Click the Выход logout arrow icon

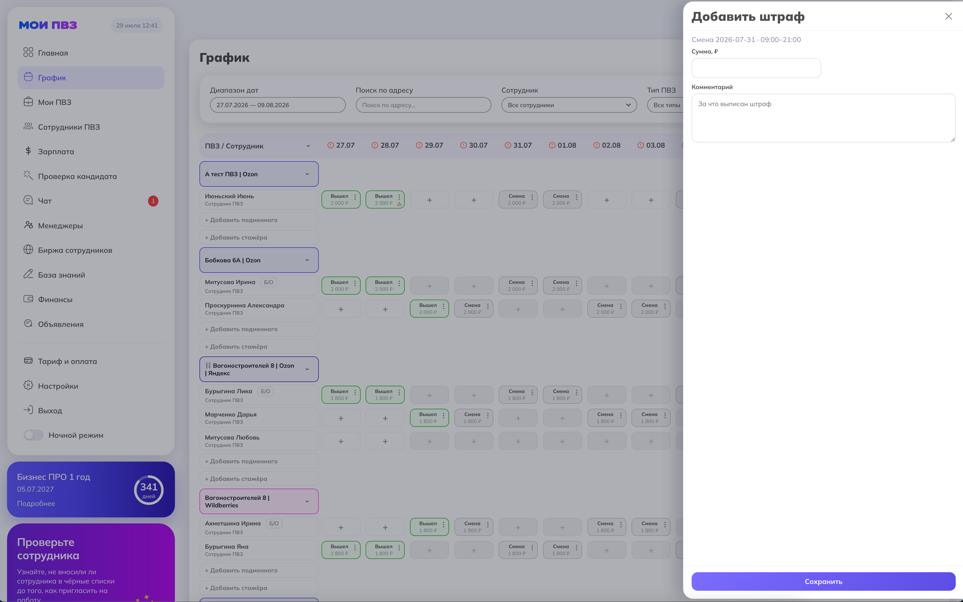28,410
